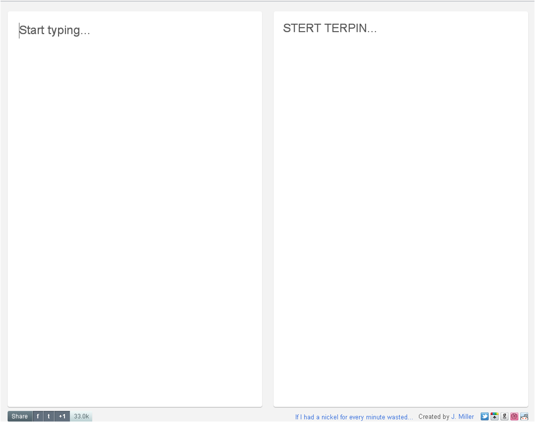Click the +1 share button

(x=62, y=416)
